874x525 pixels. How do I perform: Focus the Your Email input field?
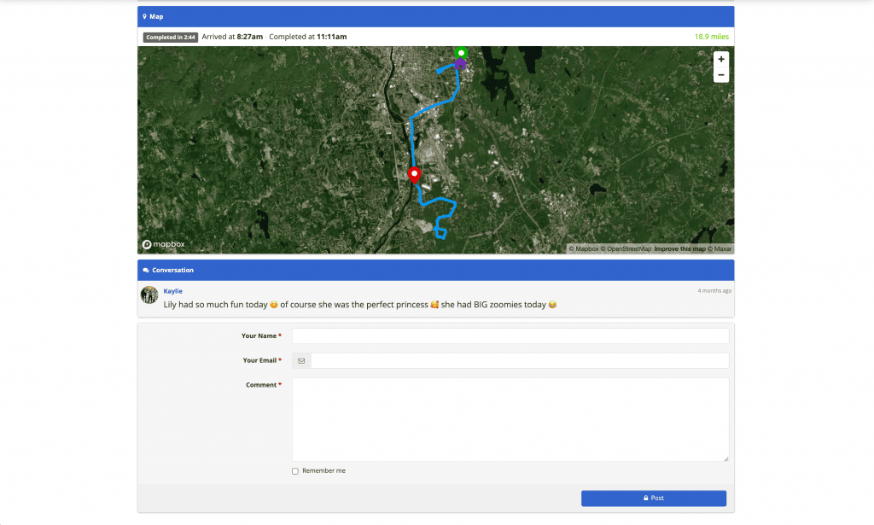519,361
